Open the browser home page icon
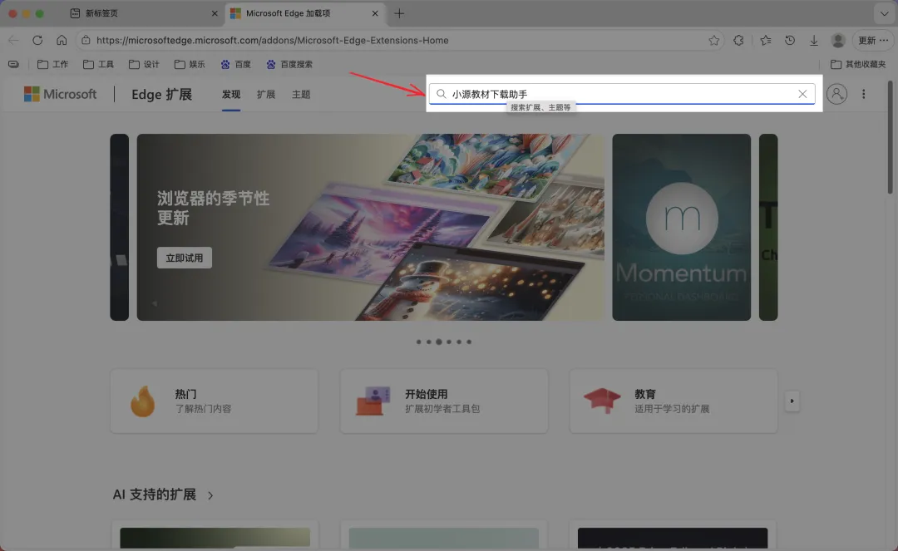Screen dimensions: 898x551 pyautogui.click(x=62, y=40)
